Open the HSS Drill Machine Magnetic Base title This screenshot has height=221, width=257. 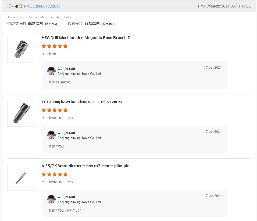pyautogui.click(x=87, y=38)
